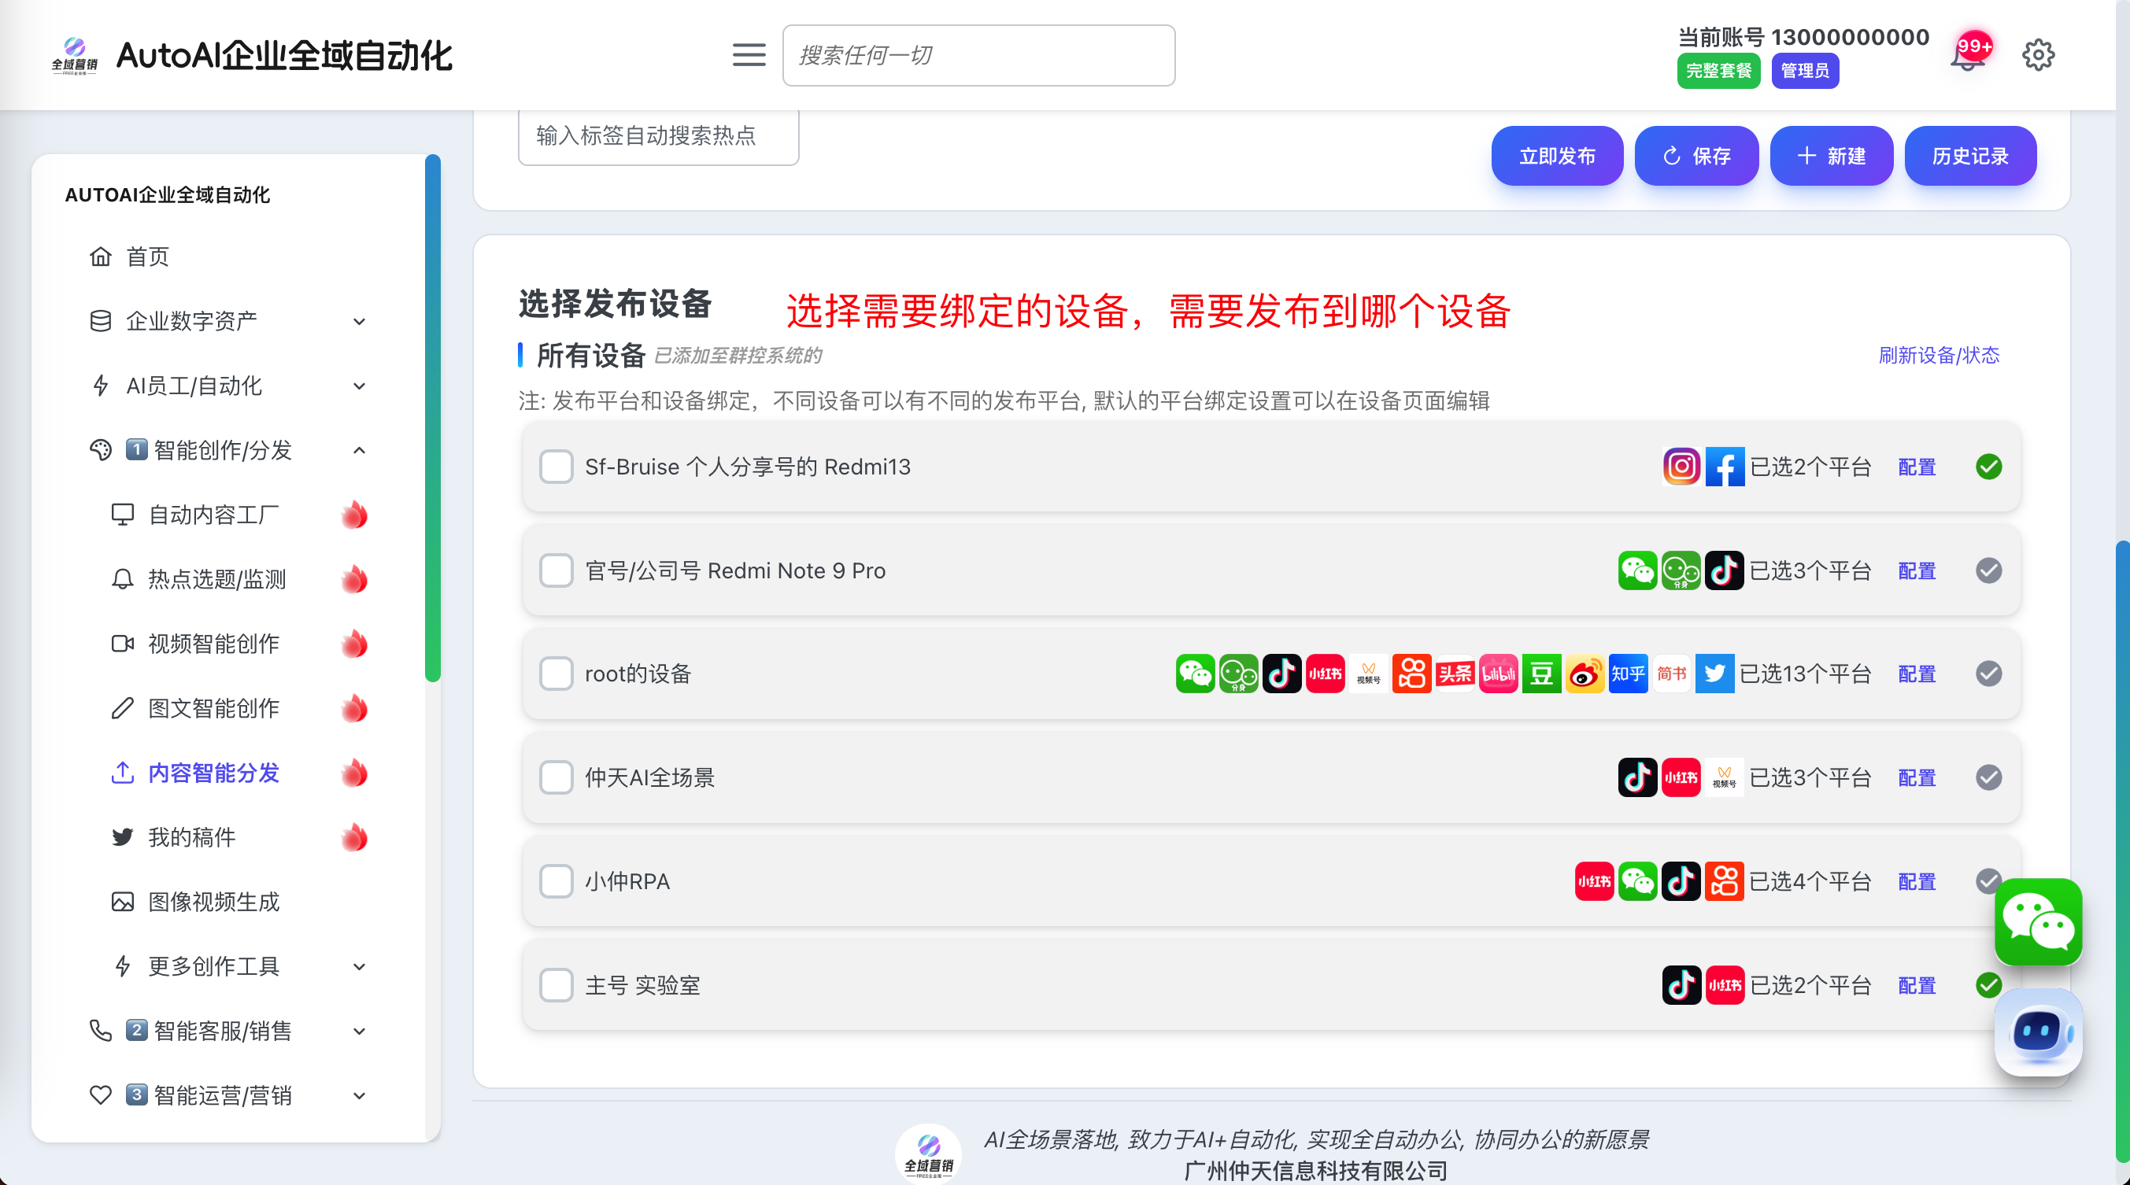
Task: Click the hamburger menu icon
Action: (749, 55)
